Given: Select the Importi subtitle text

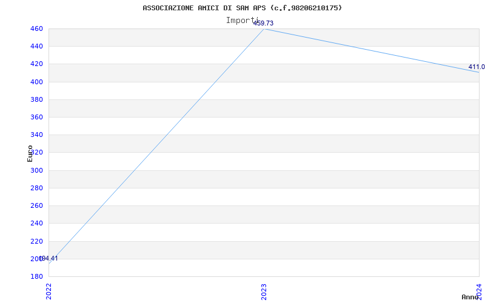Looking at the screenshot, I should 242,20.
